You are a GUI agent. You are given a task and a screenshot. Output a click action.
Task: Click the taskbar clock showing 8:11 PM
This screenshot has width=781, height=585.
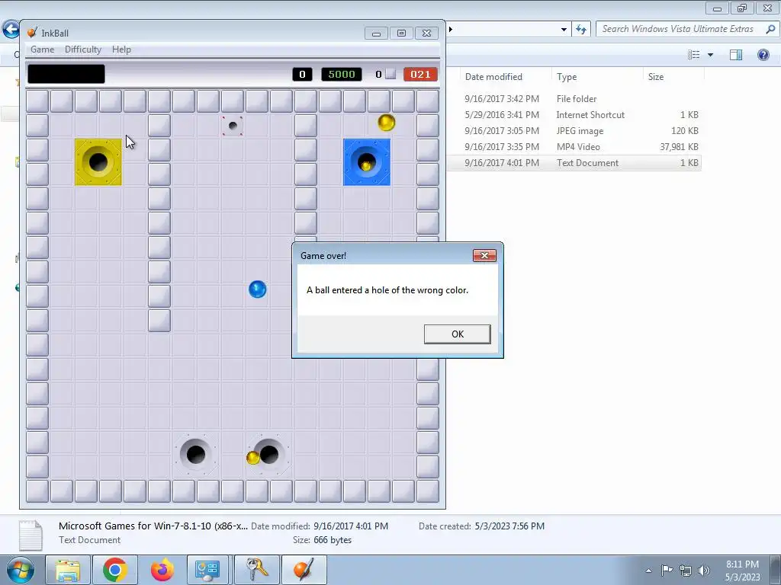(742, 570)
